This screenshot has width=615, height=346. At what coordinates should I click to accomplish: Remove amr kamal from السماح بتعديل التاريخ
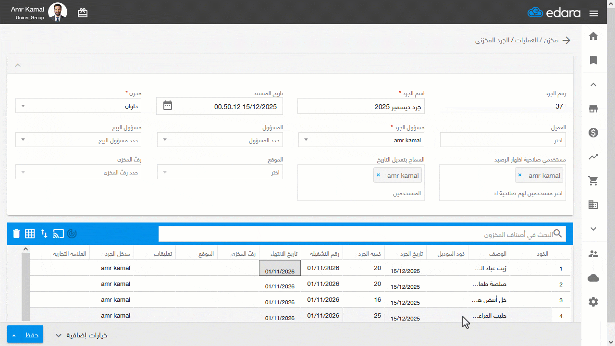tap(378, 175)
